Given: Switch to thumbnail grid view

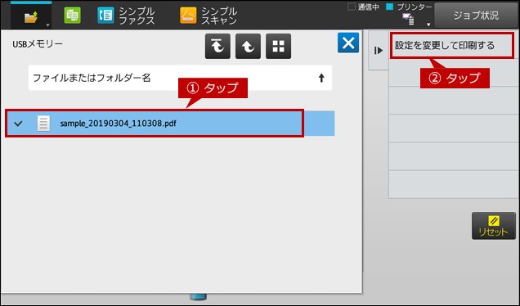Looking at the screenshot, I should (278, 46).
